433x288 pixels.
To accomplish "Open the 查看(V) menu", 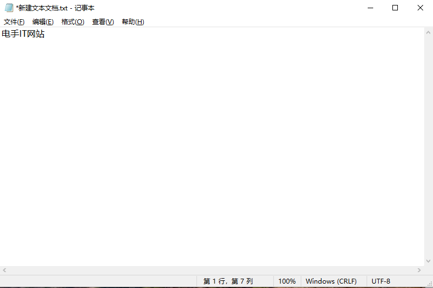I will tap(103, 22).
